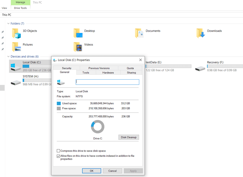The height and width of the screenshot is (177, 243).
Task: Click the gray Free space color swatch
Action: coord(59,108)
